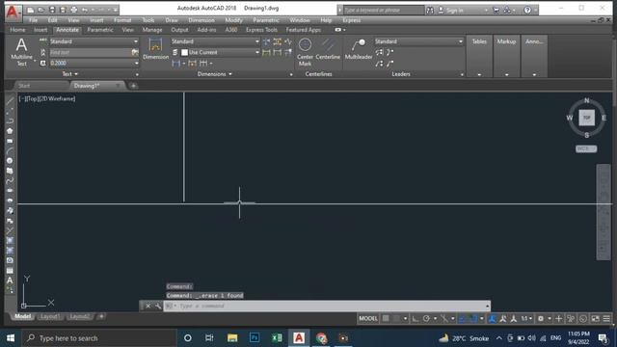Click the Linear dimension icon in Dimensions panel
This screenshot has height=347, width=617.
175,64
